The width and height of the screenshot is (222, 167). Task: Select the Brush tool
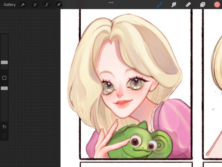pos(160,5)
